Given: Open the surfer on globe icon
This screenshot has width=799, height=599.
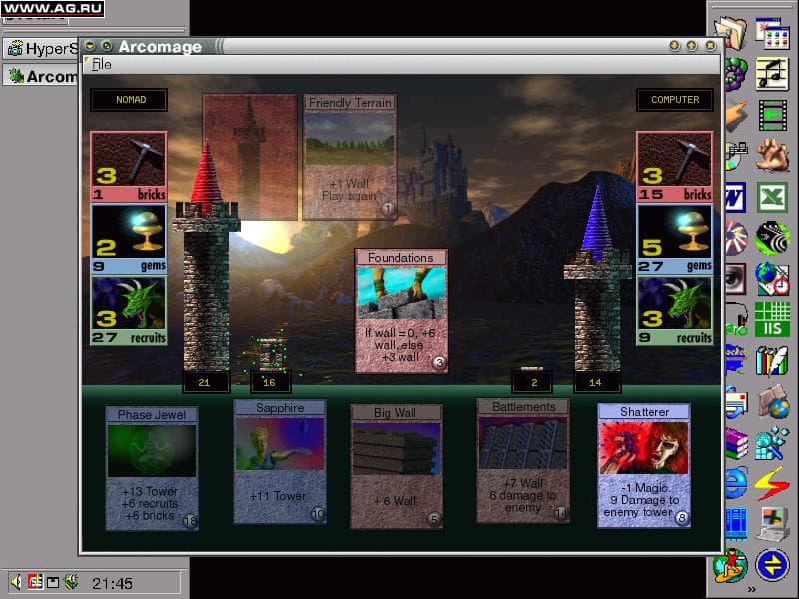Looking at the screenshot, I should point(731,565).
